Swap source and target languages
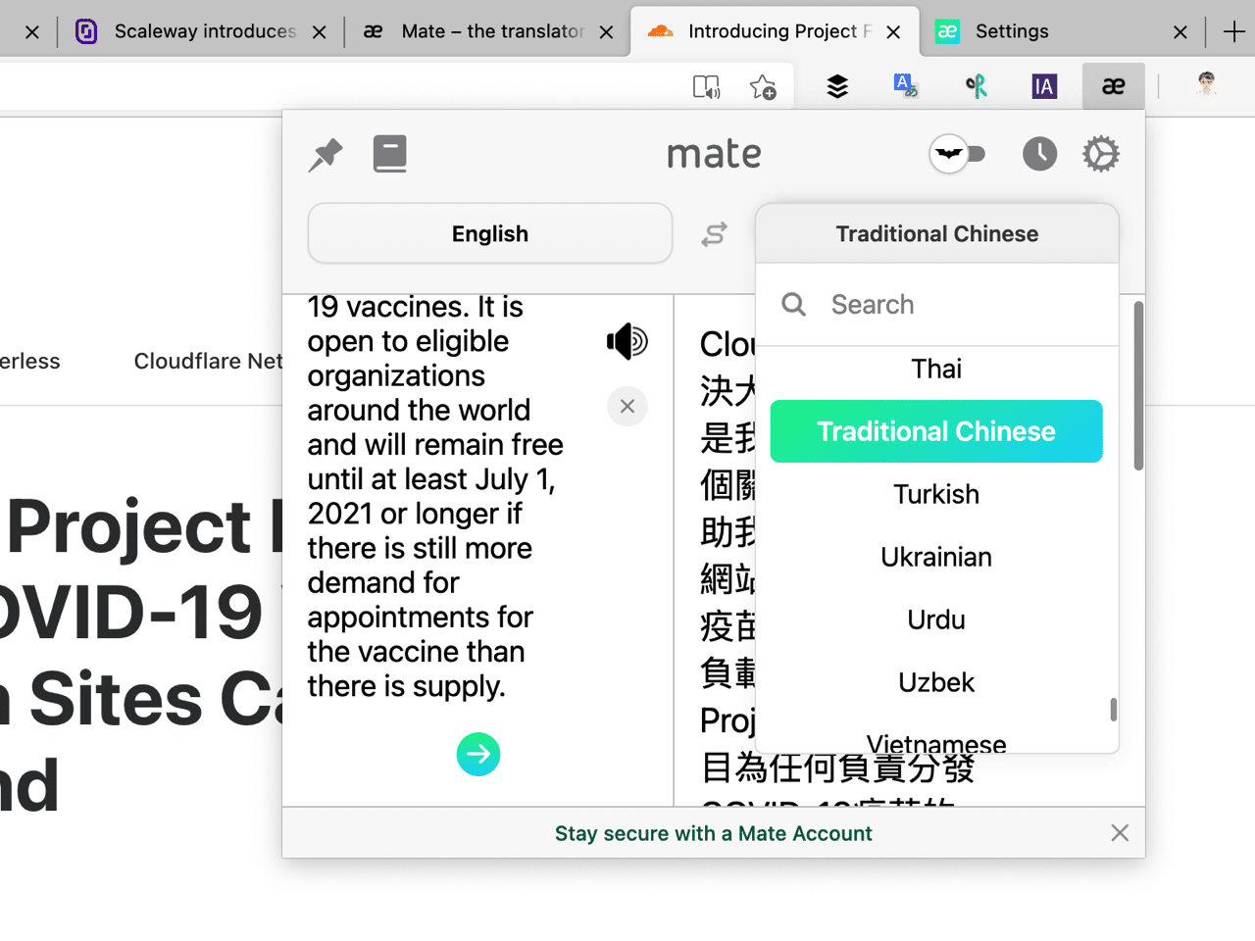Screen dimensions: 1255x941 tap(714, 234)
